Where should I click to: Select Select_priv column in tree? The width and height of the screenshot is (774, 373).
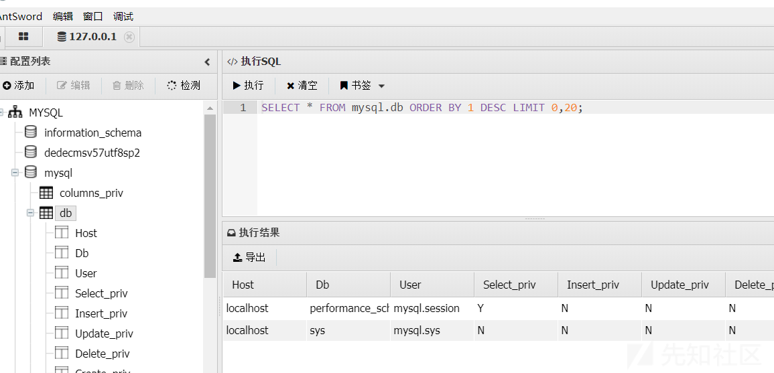(x=101, y=293)
